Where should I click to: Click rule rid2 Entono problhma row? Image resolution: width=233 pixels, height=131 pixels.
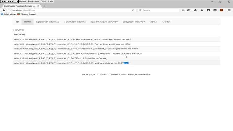[x=116, y=39]
